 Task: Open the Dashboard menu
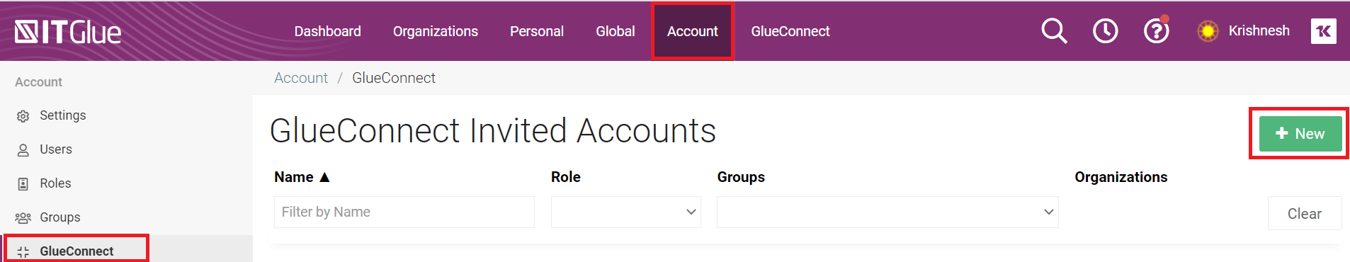click(327, 31)
